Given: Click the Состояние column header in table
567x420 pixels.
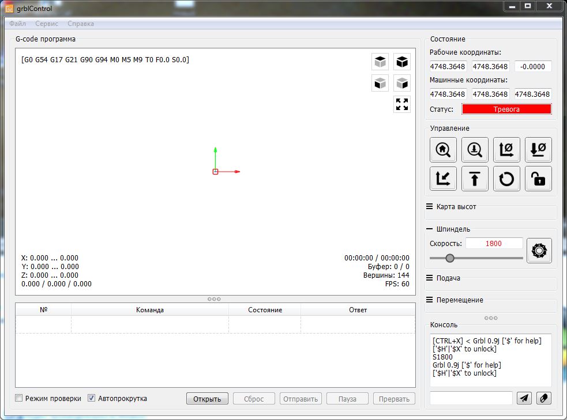Looking at the screenshot, I should tap(265, 310).
